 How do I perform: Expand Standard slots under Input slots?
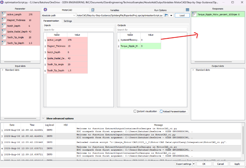click(x=3, y=70)
